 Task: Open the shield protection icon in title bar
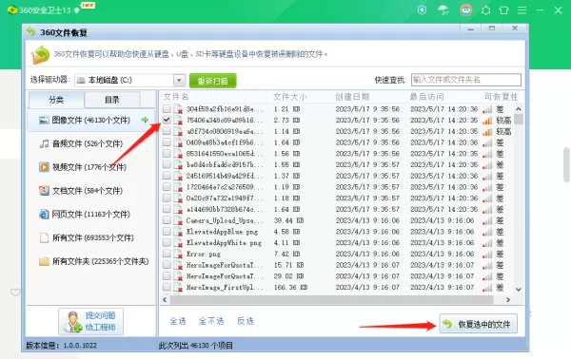coord(422,9)
